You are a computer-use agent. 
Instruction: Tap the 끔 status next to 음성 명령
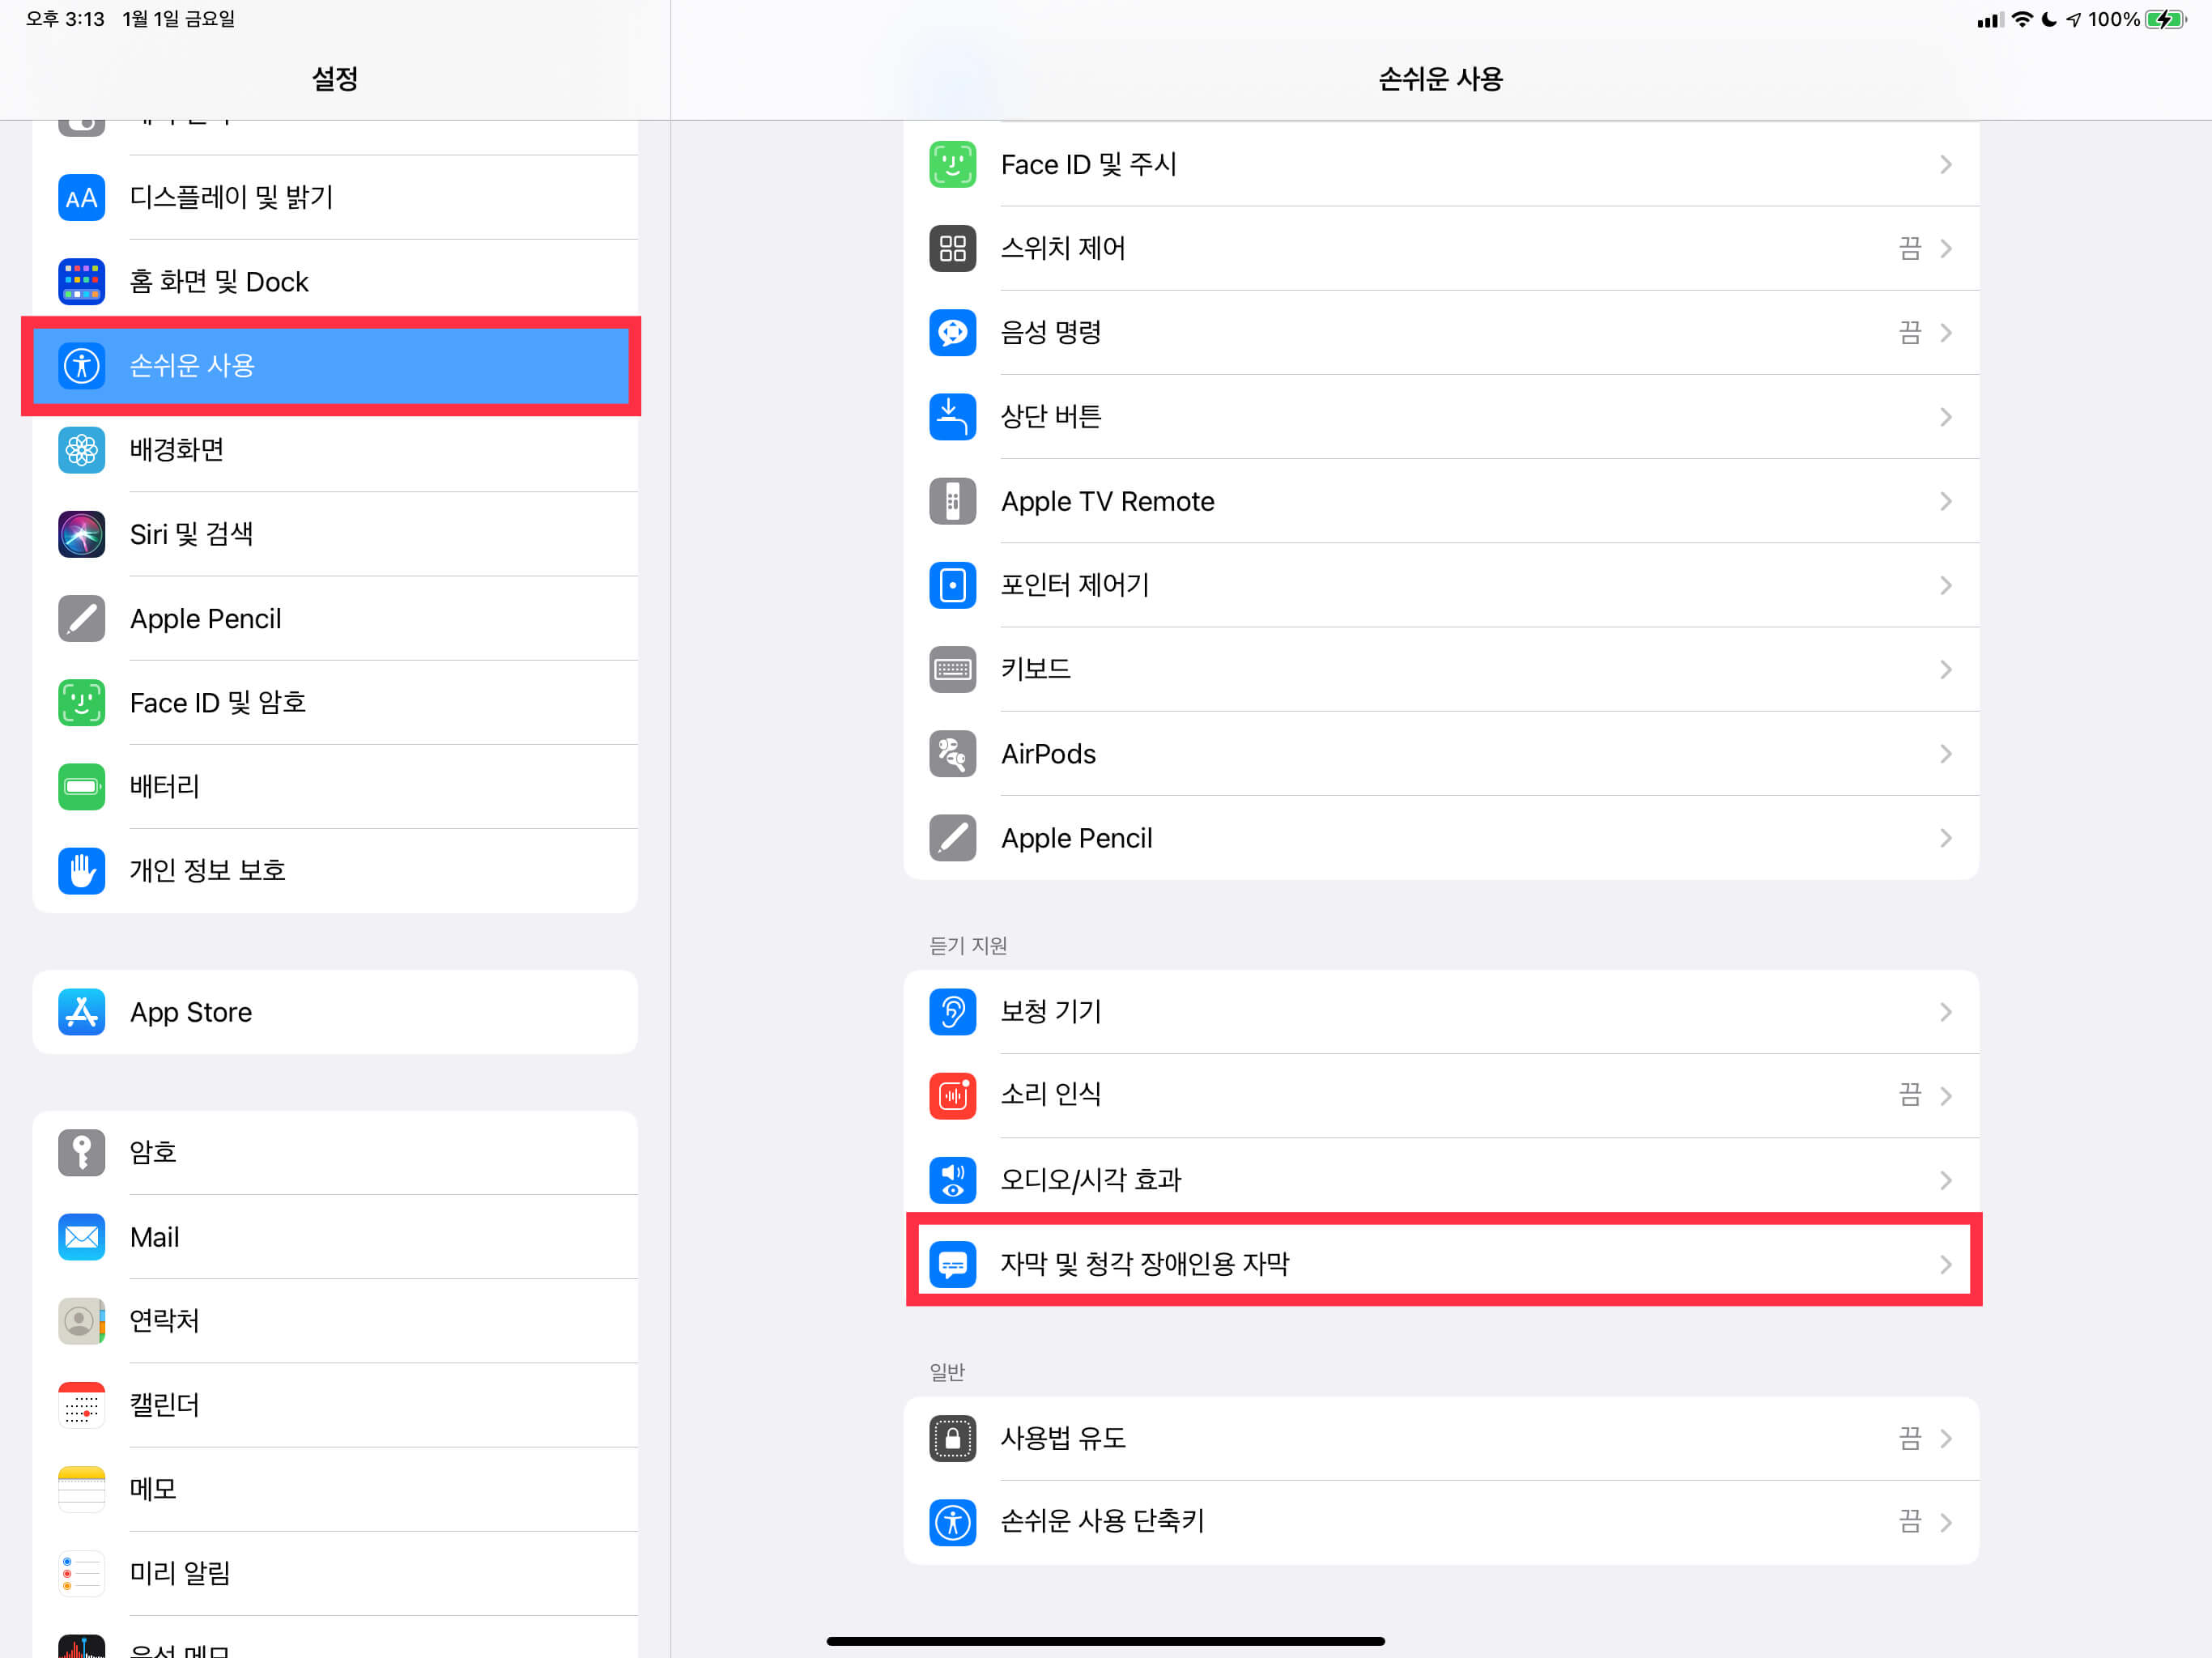[x=1908, y=332]
